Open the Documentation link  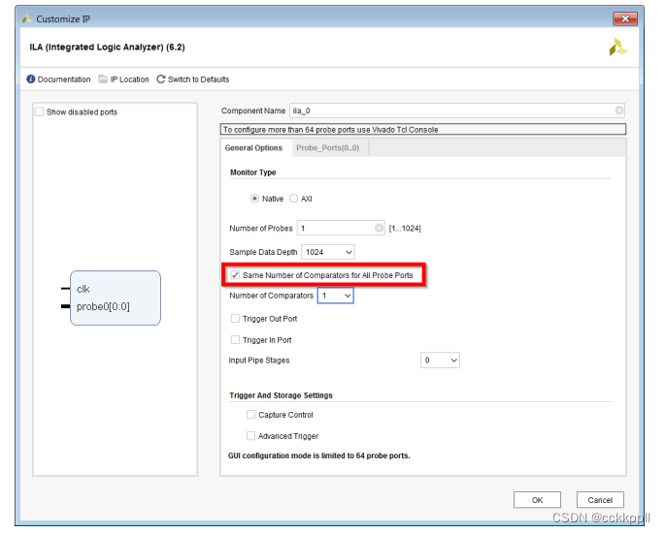[64, 79]
